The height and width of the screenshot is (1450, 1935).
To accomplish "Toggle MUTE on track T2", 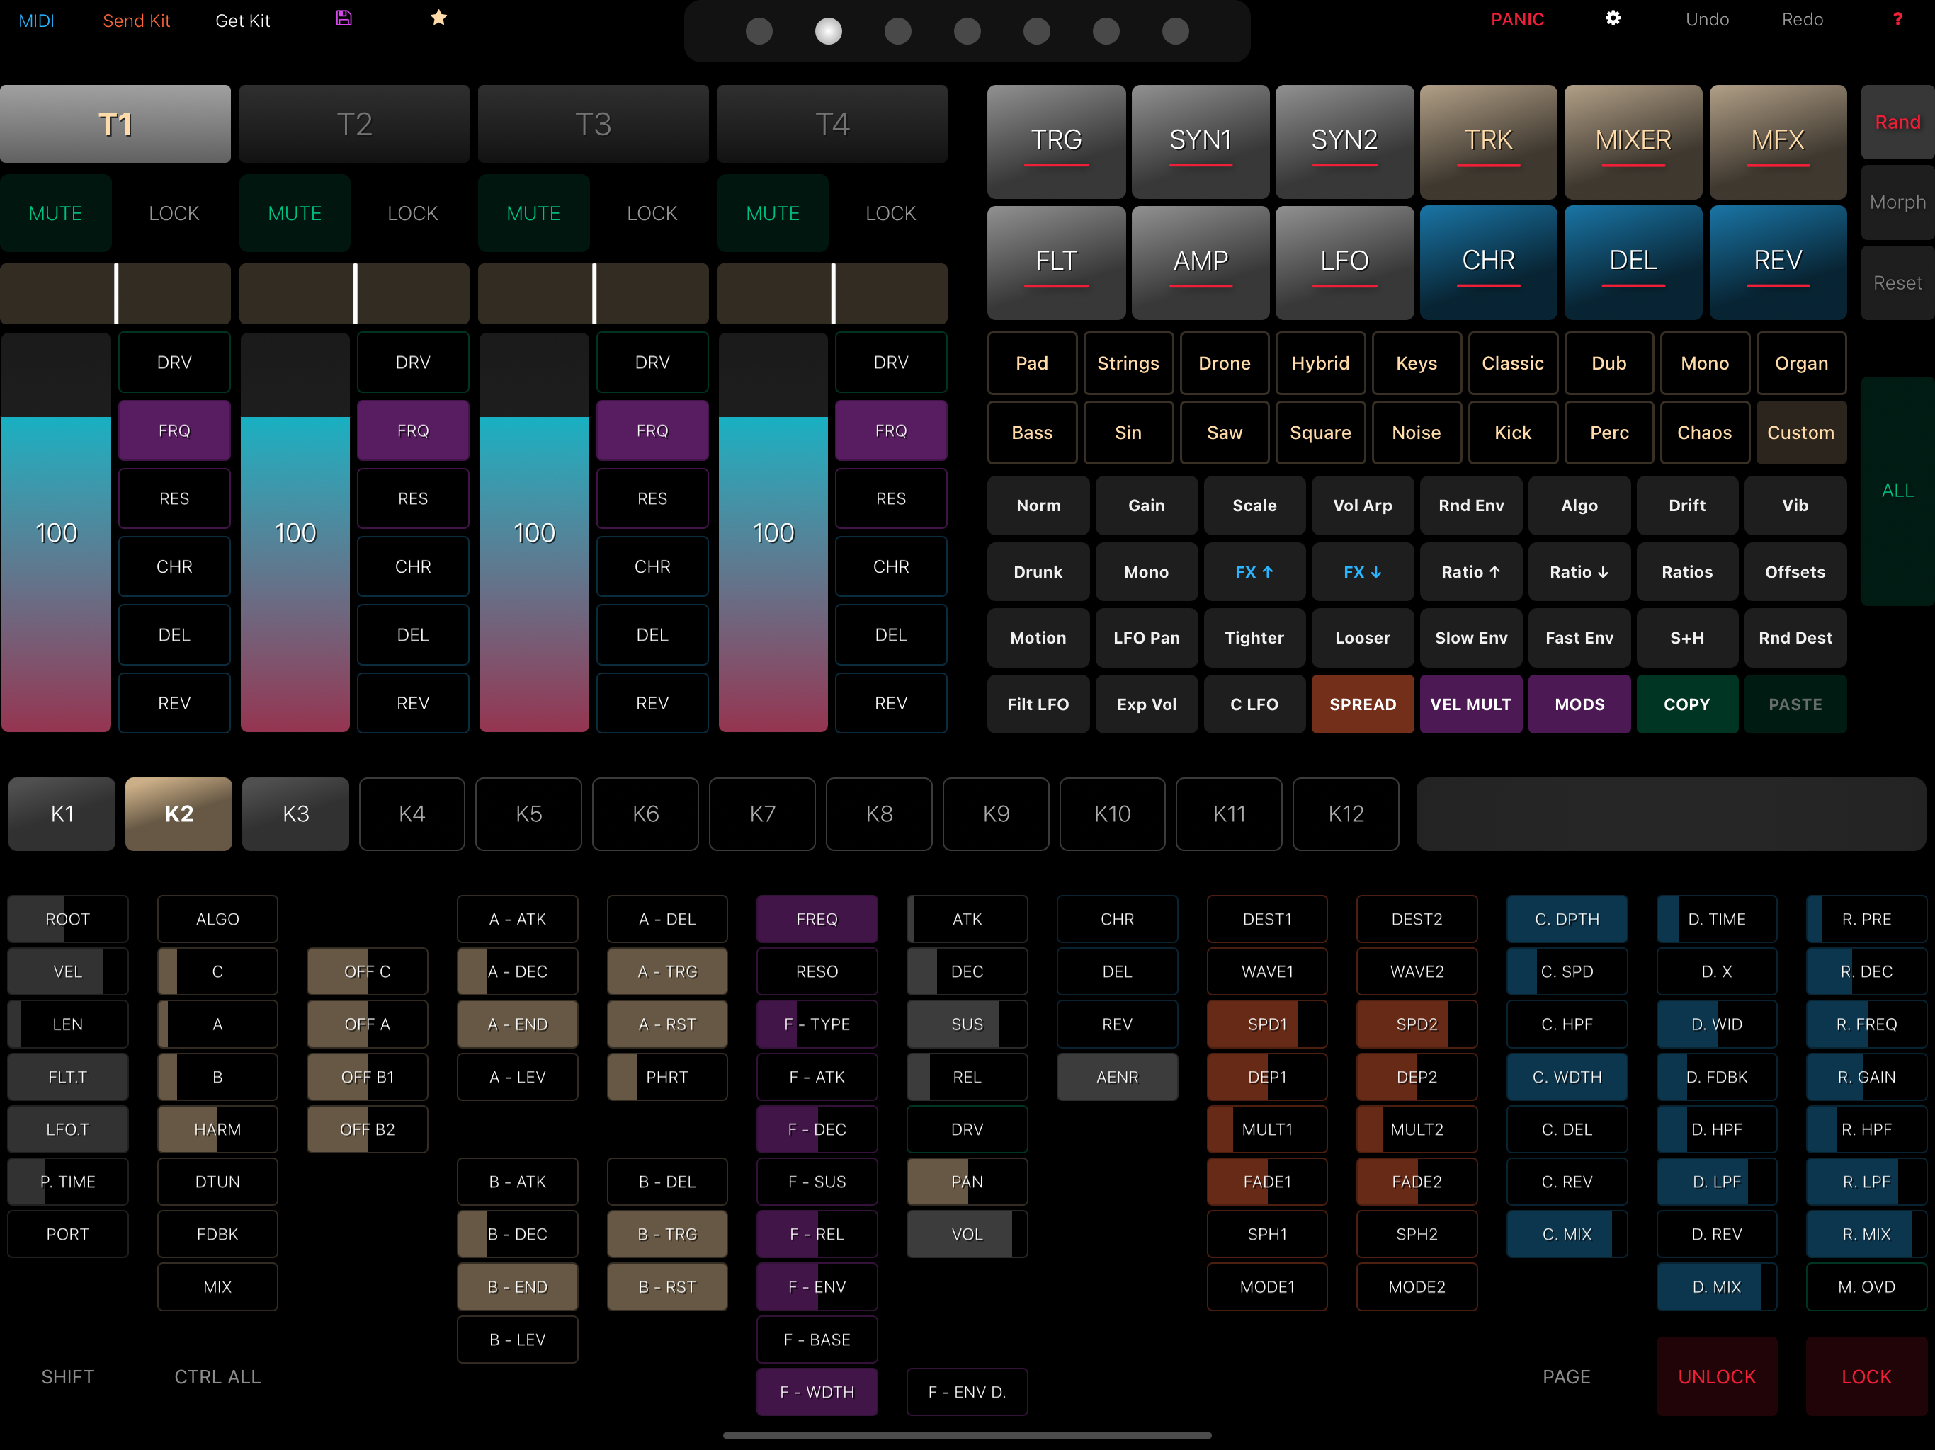I will [x=295, y=213].
